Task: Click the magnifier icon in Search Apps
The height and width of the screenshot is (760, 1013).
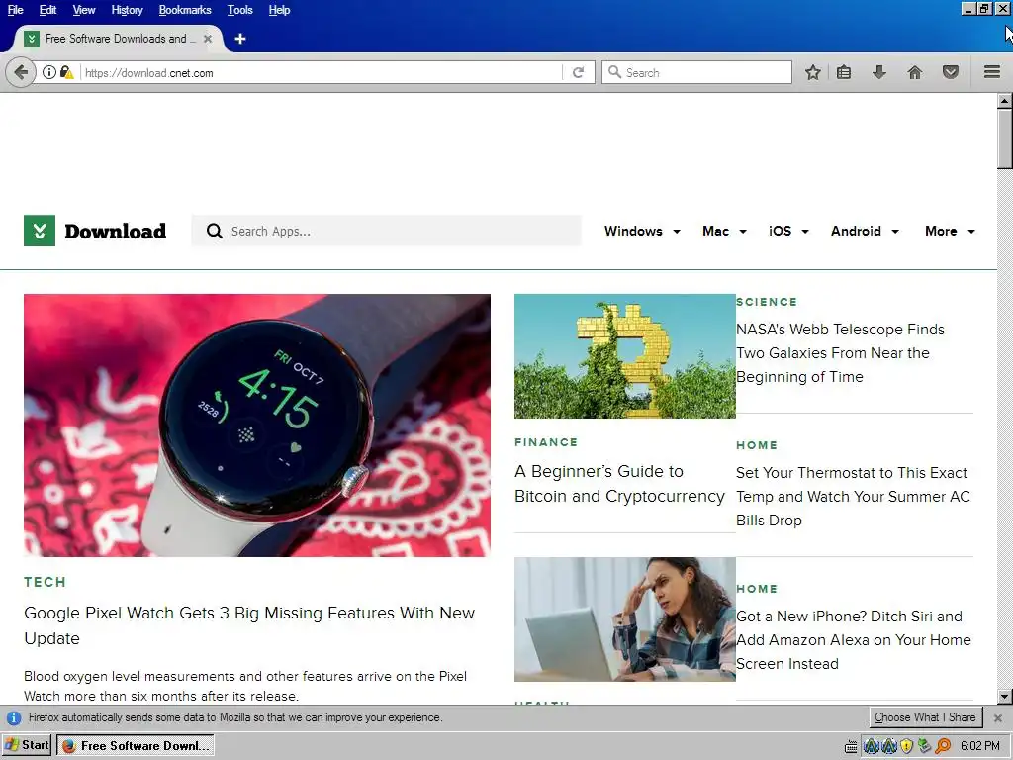Action: point(214,231)
